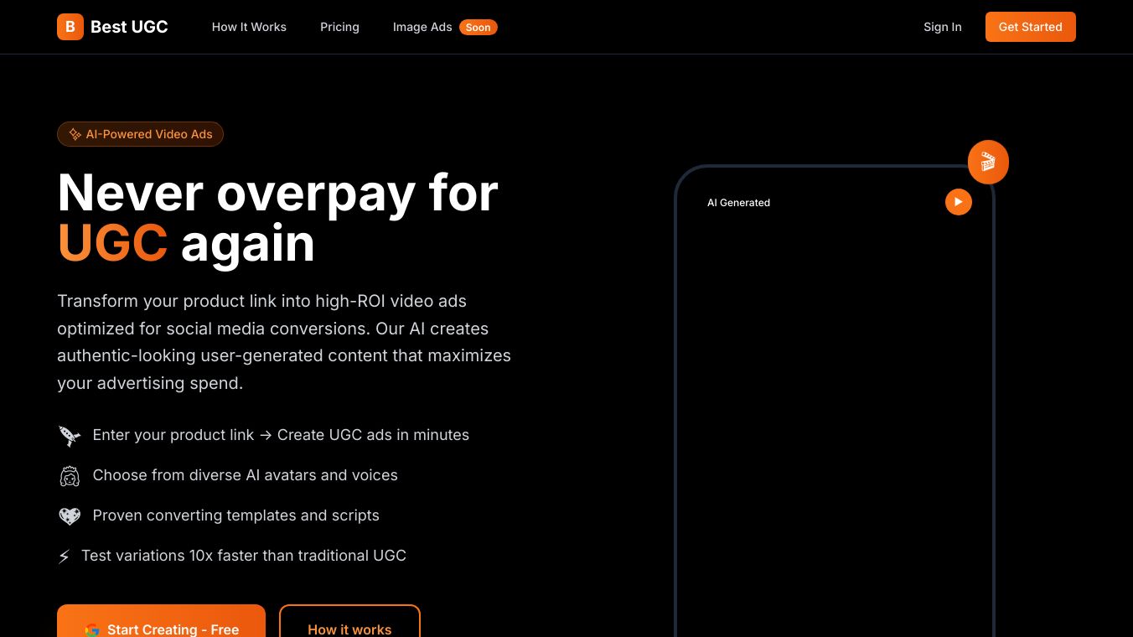The image size is (1133, 637).
Task: Click the orange clapperboard icon above phone mockup
Action: (x=988, y=162)
